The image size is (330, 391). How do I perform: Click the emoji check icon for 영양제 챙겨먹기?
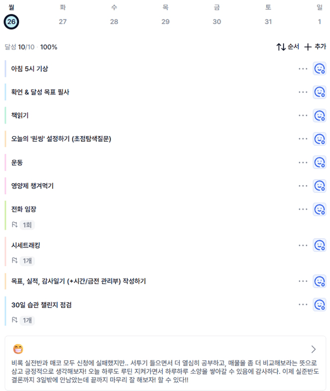(x=319, y=186)
